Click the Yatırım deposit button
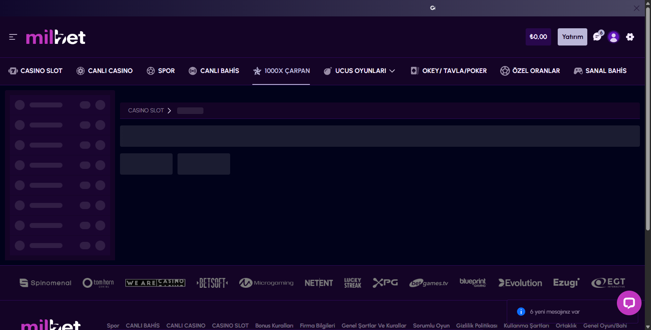 [x=573, y=37]
